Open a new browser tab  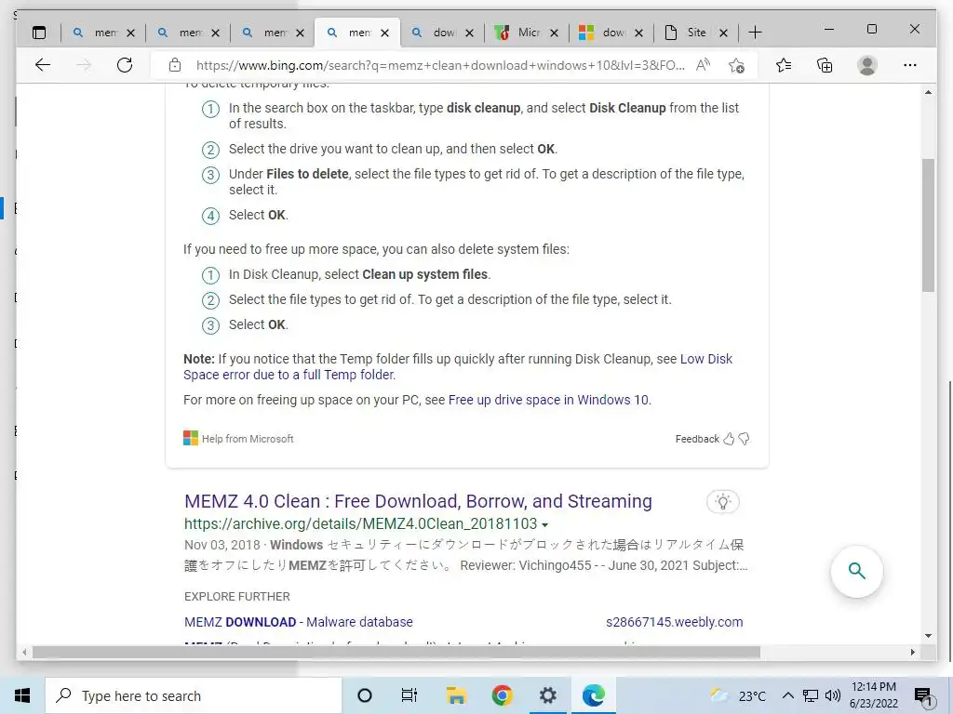click(x=755, y=33)
